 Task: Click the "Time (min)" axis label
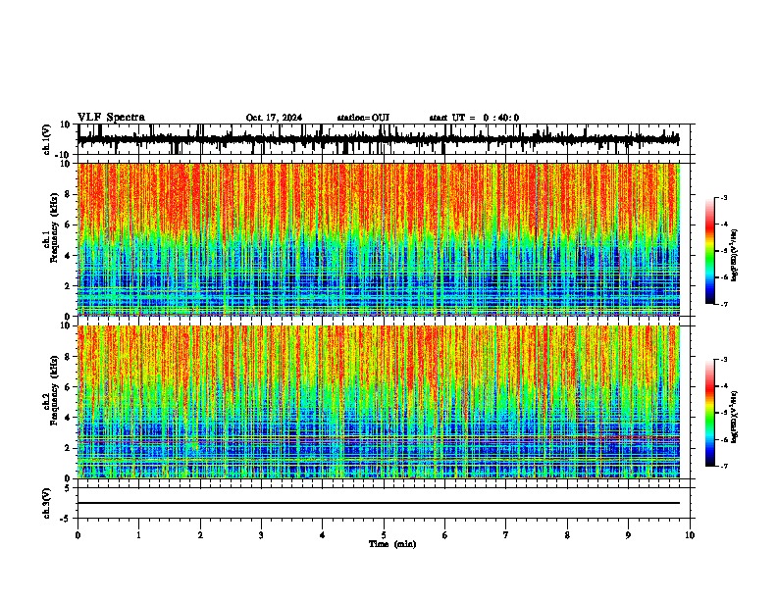click(392, 544)
